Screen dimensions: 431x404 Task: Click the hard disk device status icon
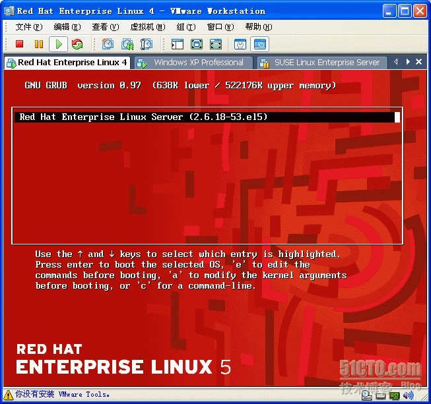(381, 395)
